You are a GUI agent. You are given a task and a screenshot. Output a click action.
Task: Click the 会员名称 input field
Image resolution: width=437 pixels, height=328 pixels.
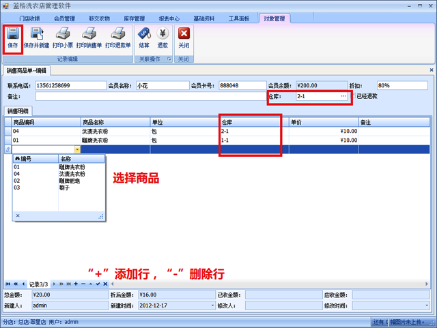point(163,85)
